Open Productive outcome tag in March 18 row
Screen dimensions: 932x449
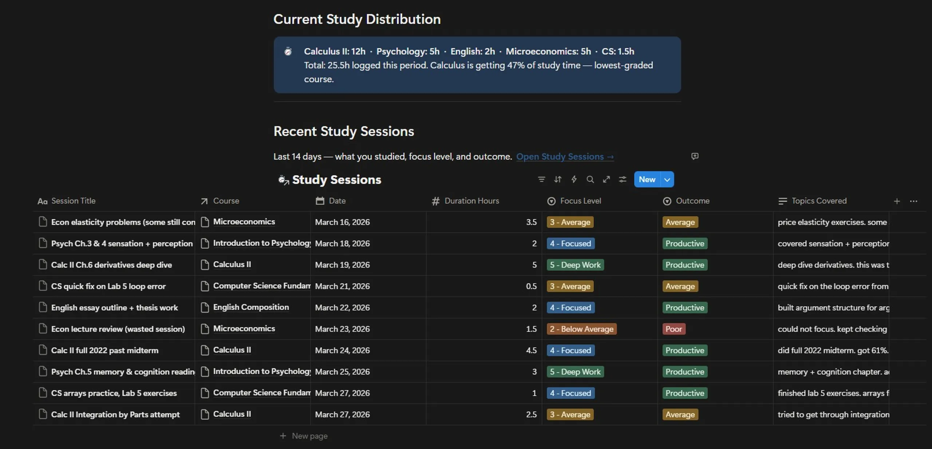685,243
